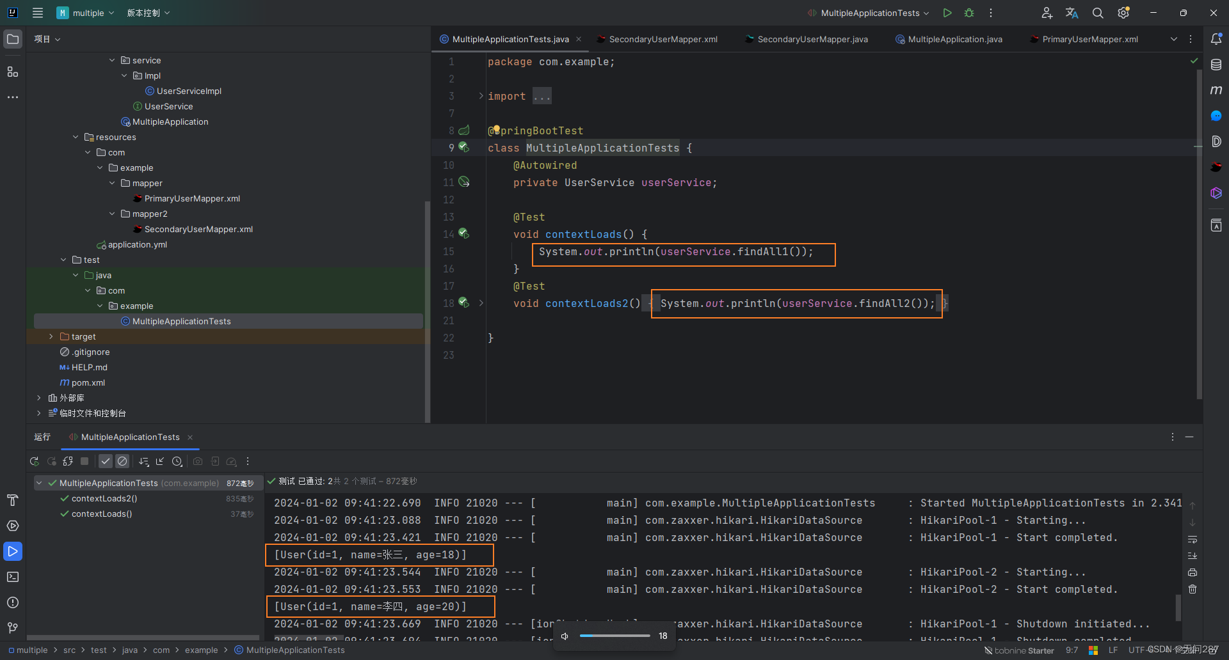Open the multiple project dropdown

(85, 13)
